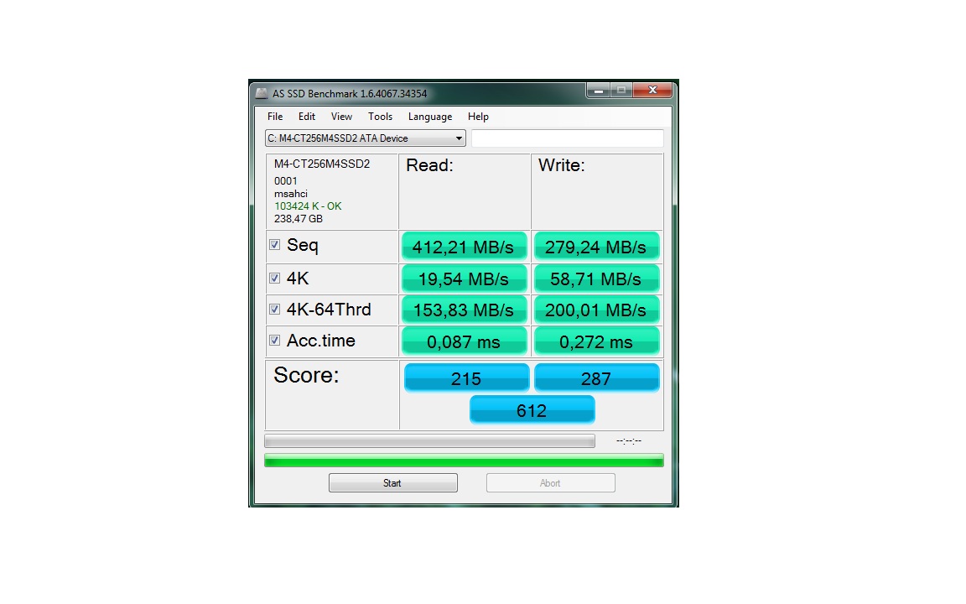The width and height of the screenshot is (966, 604).
Task: Click the Read: column header
Action: (429, 165)
